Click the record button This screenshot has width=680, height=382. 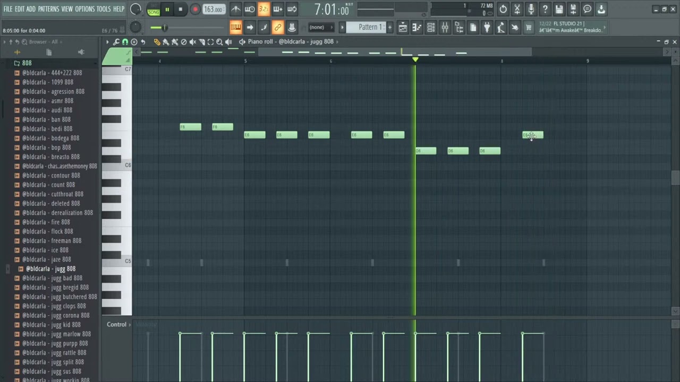pyautogui.click(x=195, y=10)
